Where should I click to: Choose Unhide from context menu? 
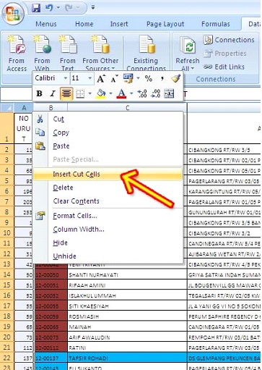pyautogui.click(x=108, y=256)
